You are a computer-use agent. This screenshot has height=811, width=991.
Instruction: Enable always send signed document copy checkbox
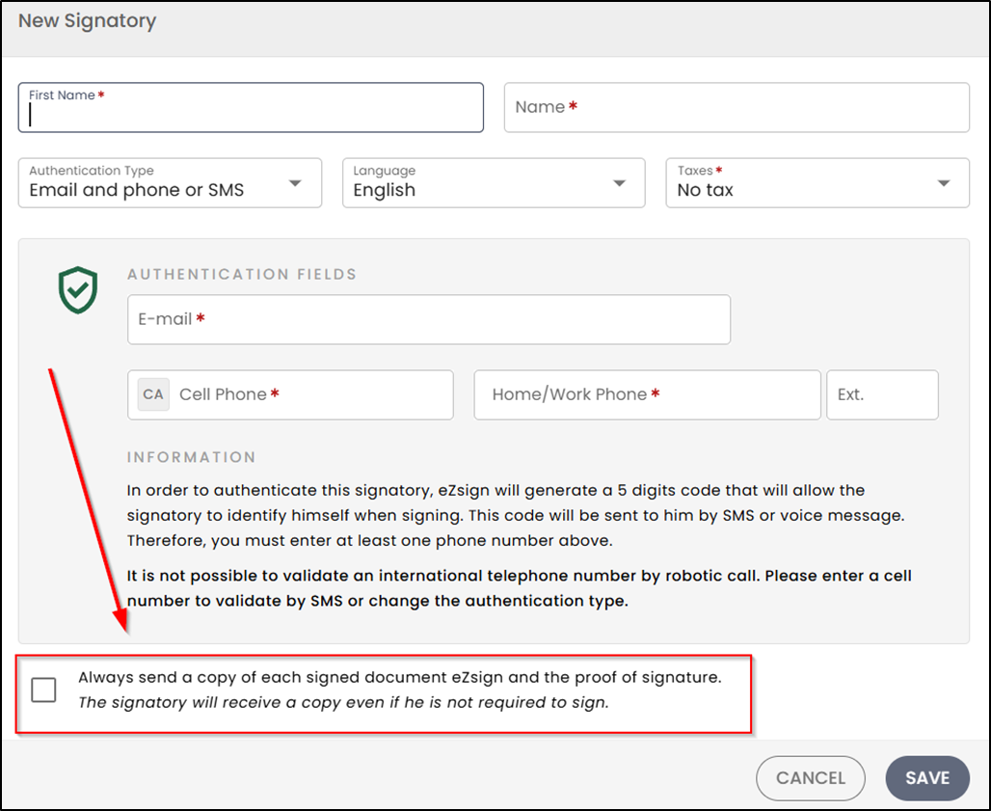pyautogui.click(x=43, y=689)
